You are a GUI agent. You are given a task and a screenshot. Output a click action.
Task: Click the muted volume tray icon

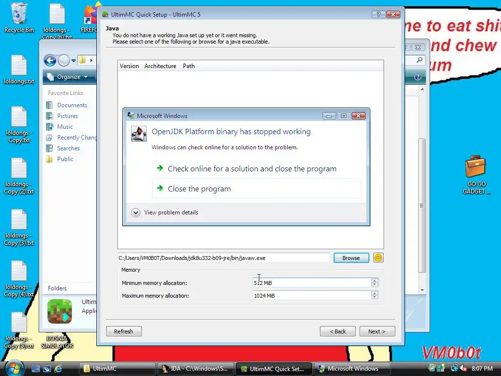[463, 368]
